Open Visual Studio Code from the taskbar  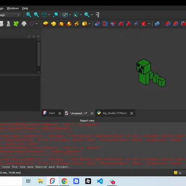[100, 181]
